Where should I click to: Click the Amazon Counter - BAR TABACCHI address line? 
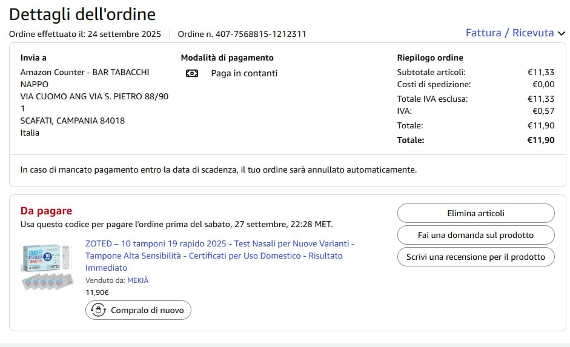coord(85,72)
